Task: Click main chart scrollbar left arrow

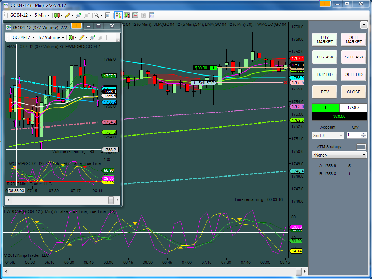Action: 5,271
